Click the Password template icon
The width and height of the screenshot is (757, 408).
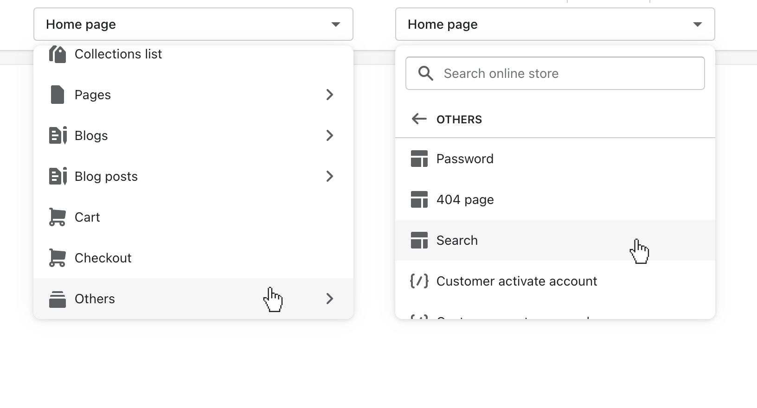tap(419, 159)
